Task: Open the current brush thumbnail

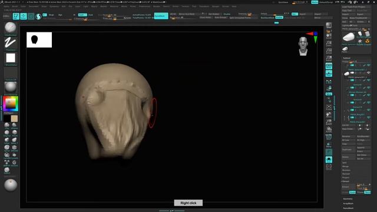Action: click(11, 28)
